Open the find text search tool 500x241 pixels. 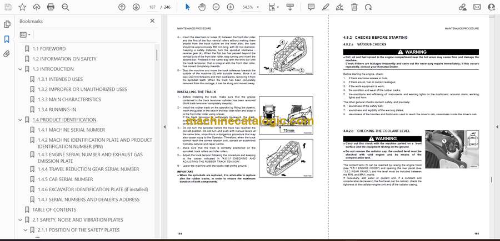pyautogui.click(x=66, y=7)
